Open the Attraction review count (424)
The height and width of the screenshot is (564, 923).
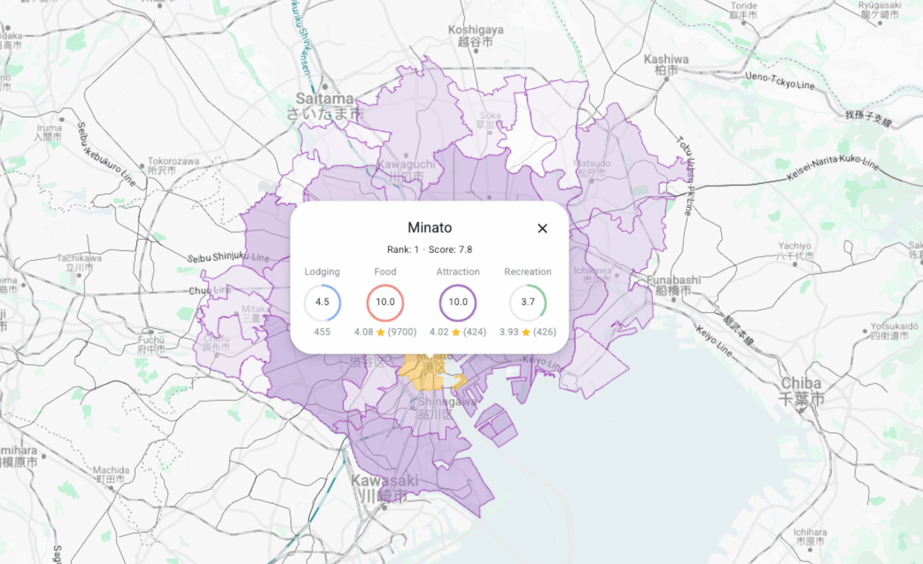pyautogui.click(x=474, y=332)
